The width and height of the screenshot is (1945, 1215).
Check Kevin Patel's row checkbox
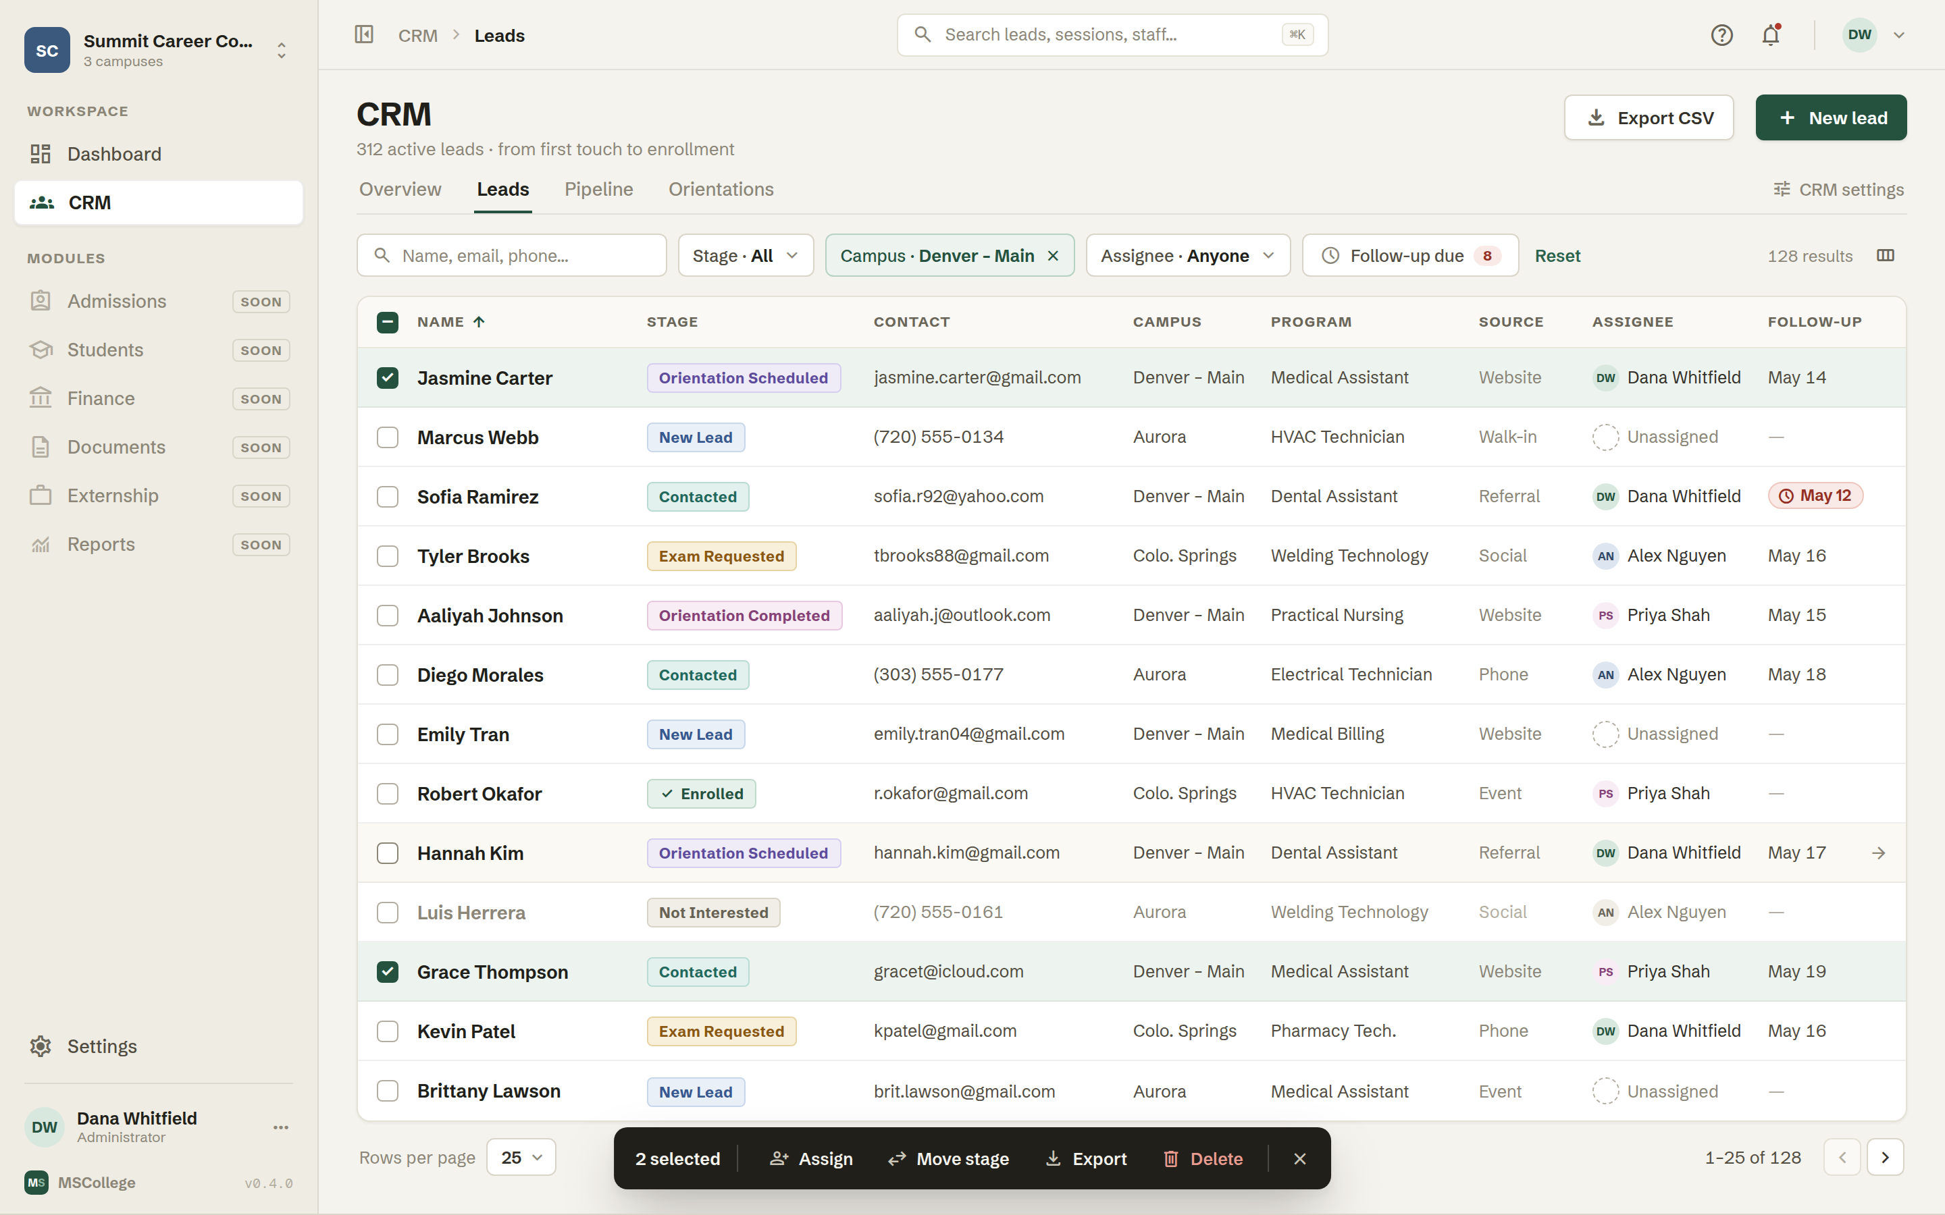(x=388, y=1031)
